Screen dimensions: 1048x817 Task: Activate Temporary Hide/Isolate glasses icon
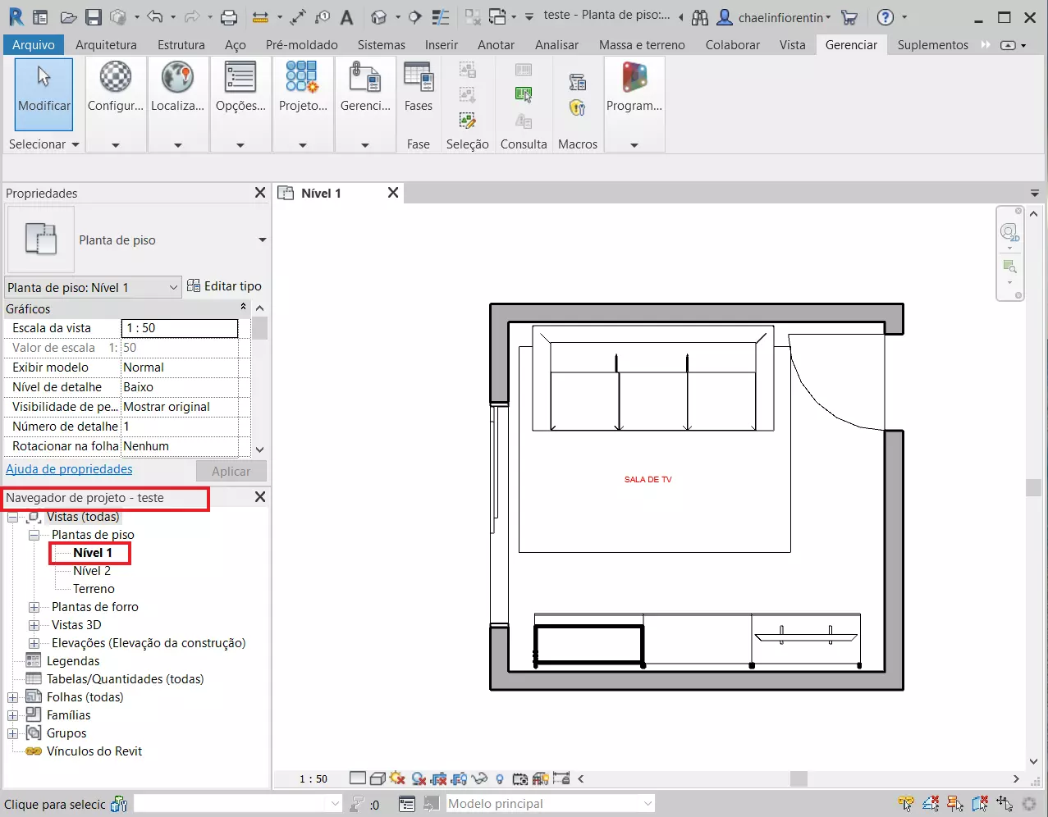click(479, 778)
